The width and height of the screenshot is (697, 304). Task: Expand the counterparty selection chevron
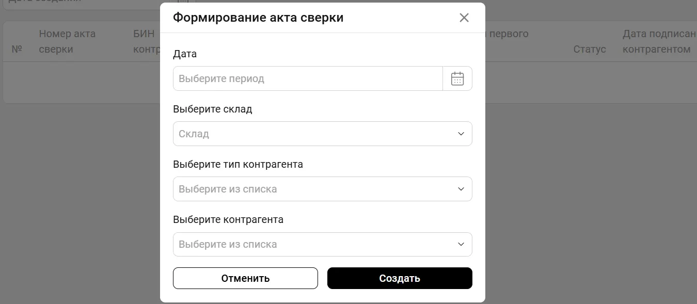461,244
